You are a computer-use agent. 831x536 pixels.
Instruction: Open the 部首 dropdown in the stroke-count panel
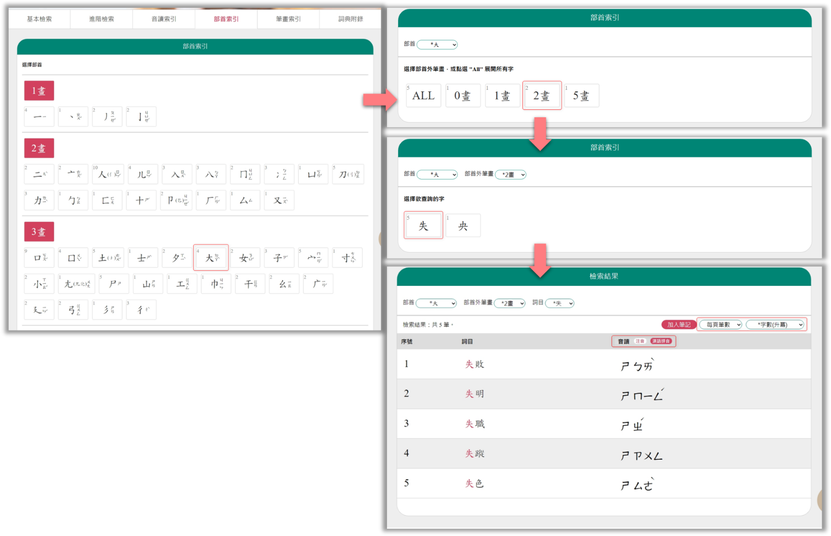click(x=437, y=45)
